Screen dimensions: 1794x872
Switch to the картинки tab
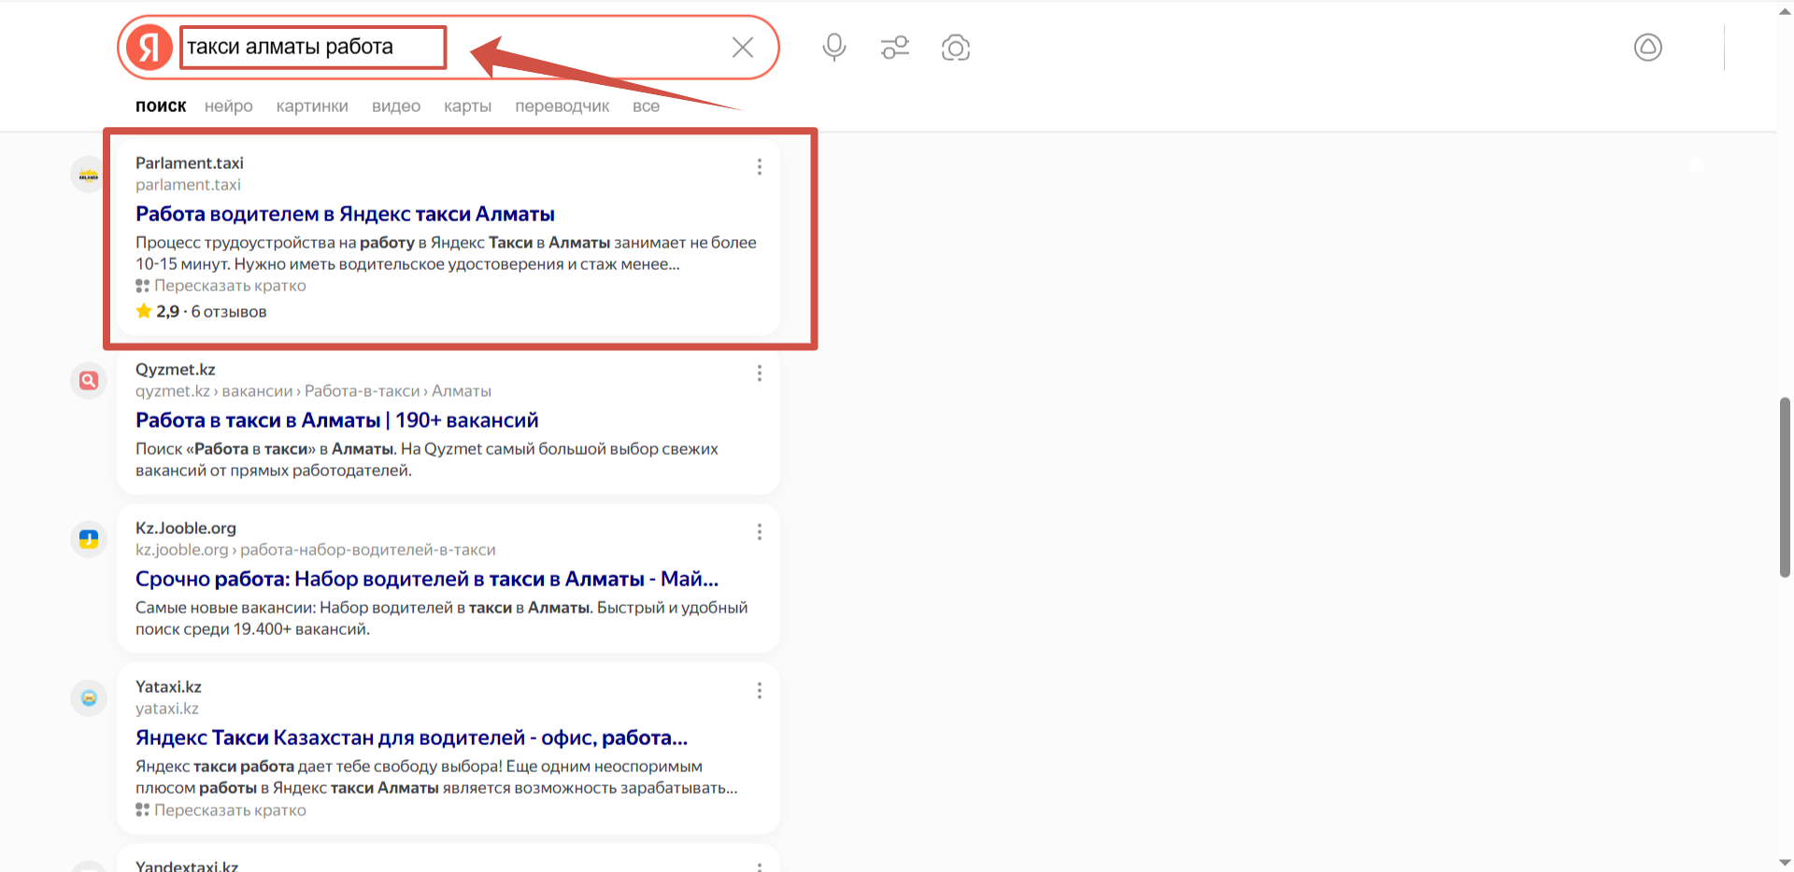(312, 106)
